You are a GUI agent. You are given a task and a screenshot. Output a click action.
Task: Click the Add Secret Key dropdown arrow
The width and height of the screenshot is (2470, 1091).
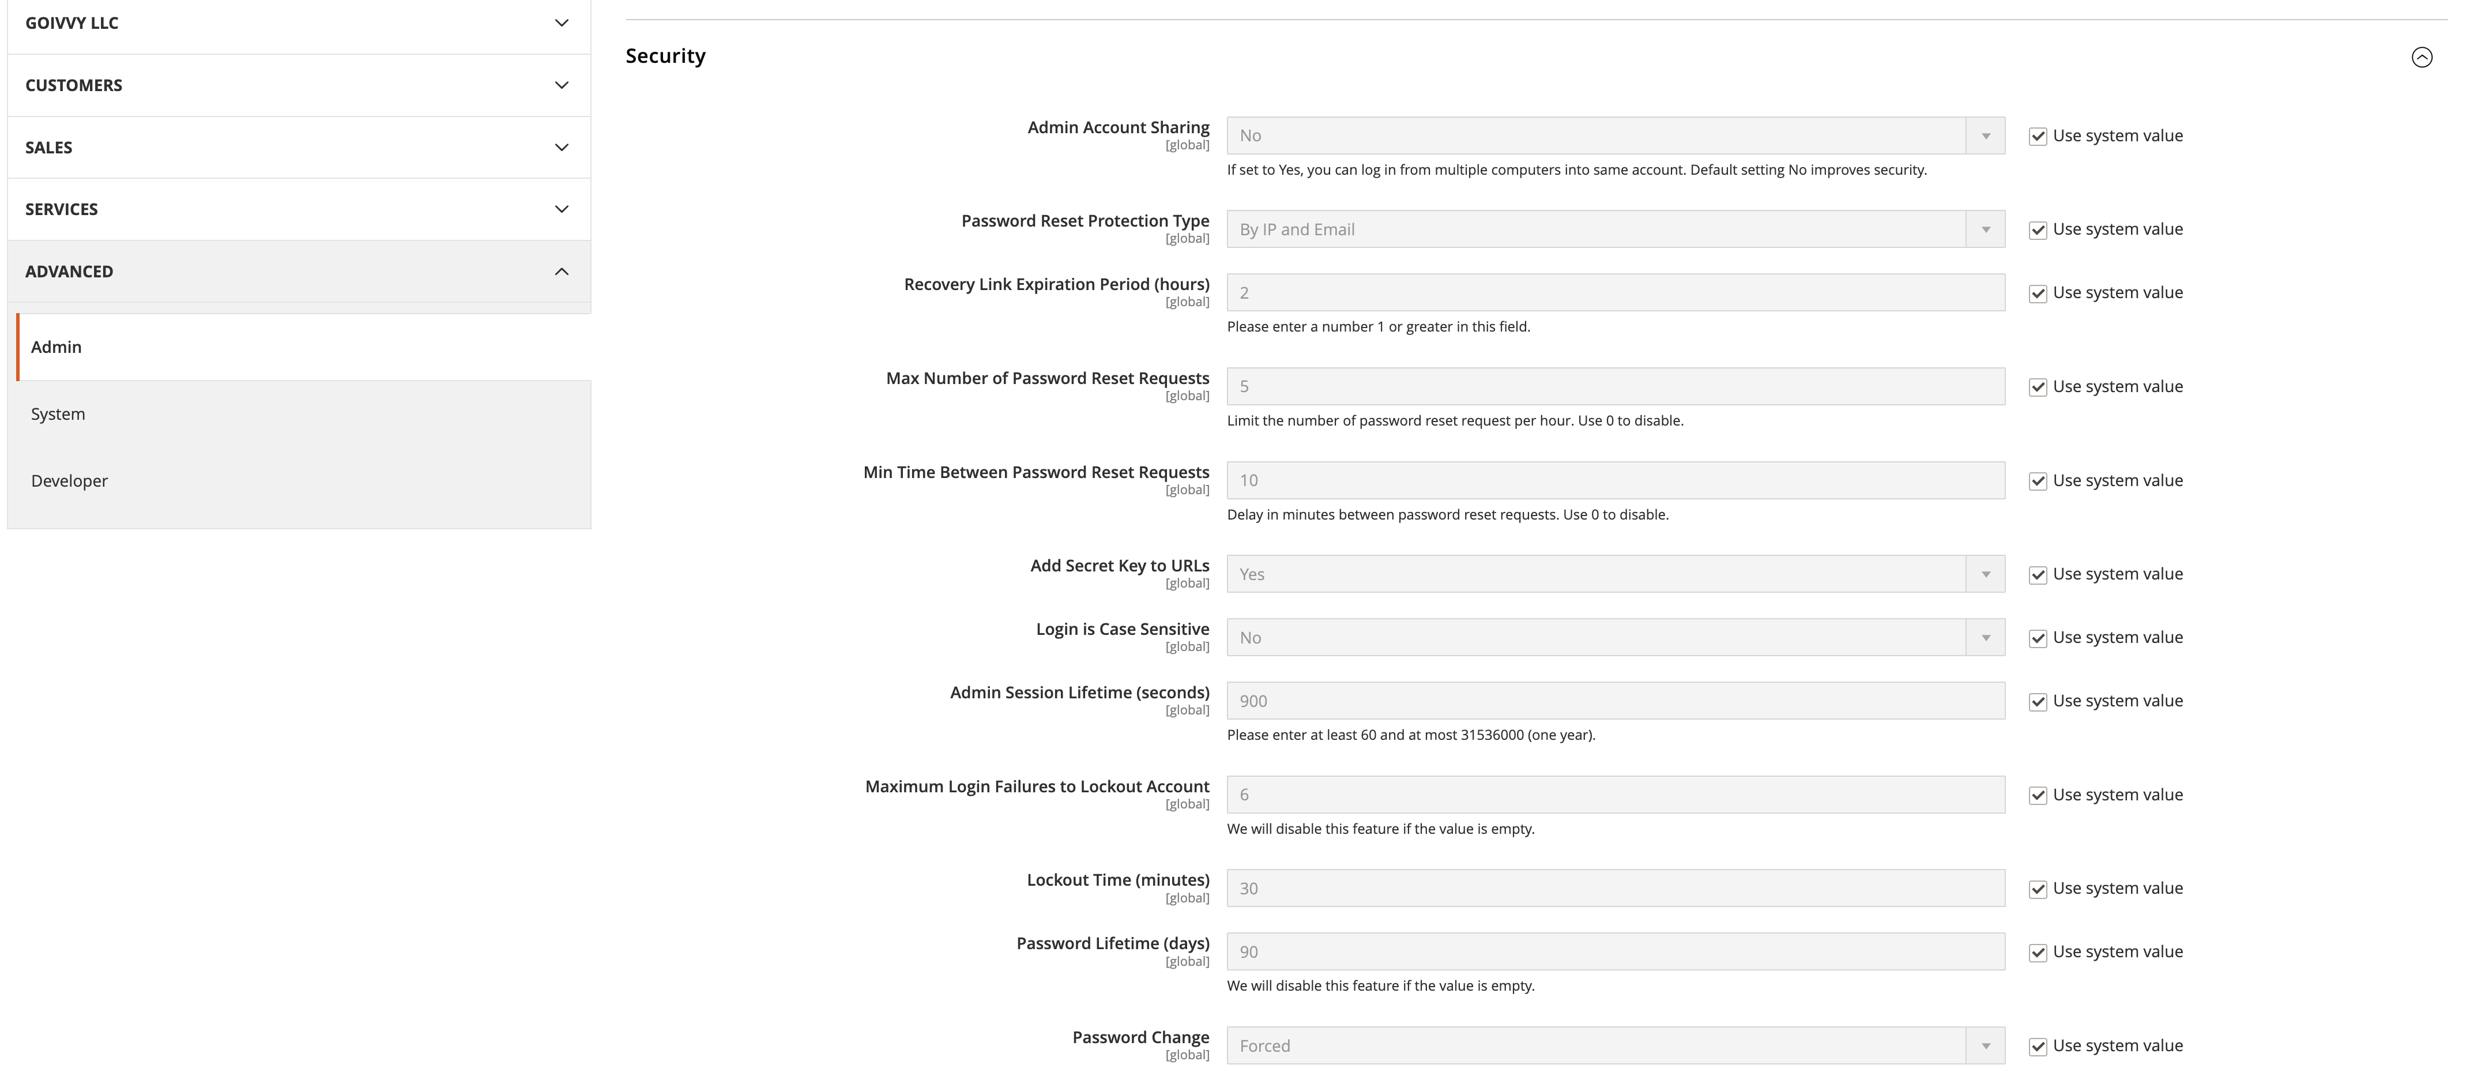click(1985, 574)
